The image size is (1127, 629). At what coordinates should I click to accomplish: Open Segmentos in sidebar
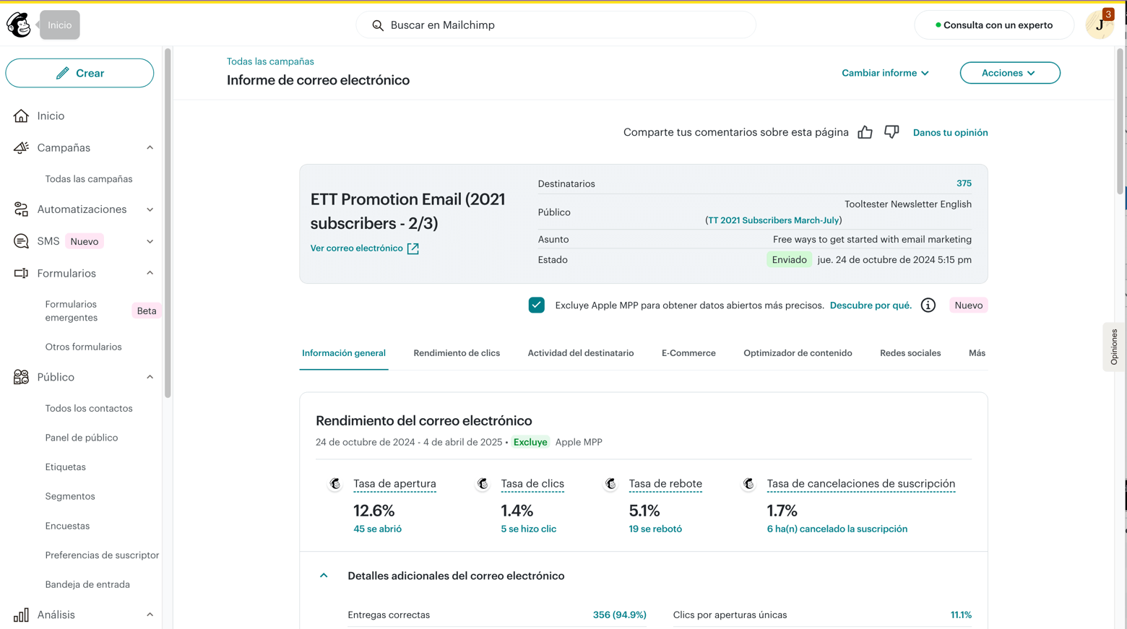(x=70, y=497)
